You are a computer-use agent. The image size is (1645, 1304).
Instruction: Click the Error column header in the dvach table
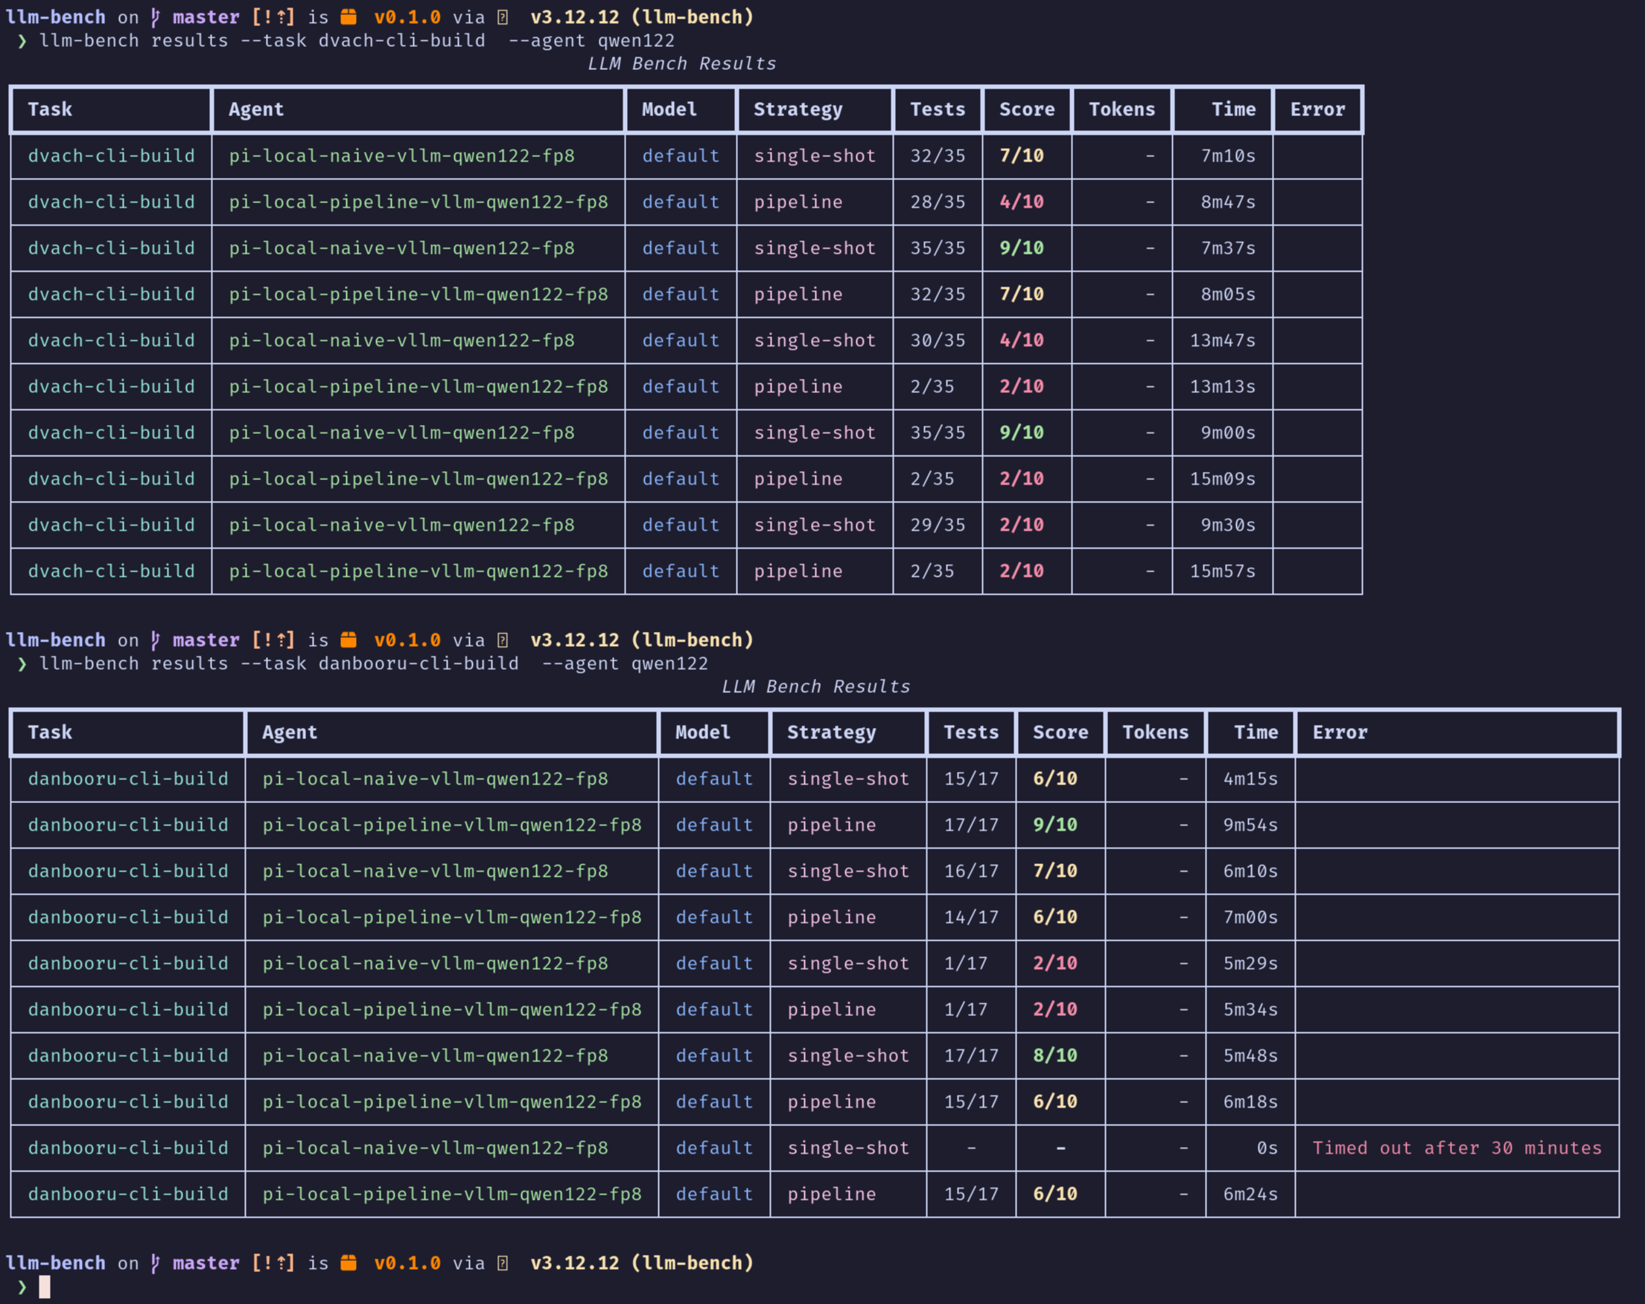coord(1318,109)
